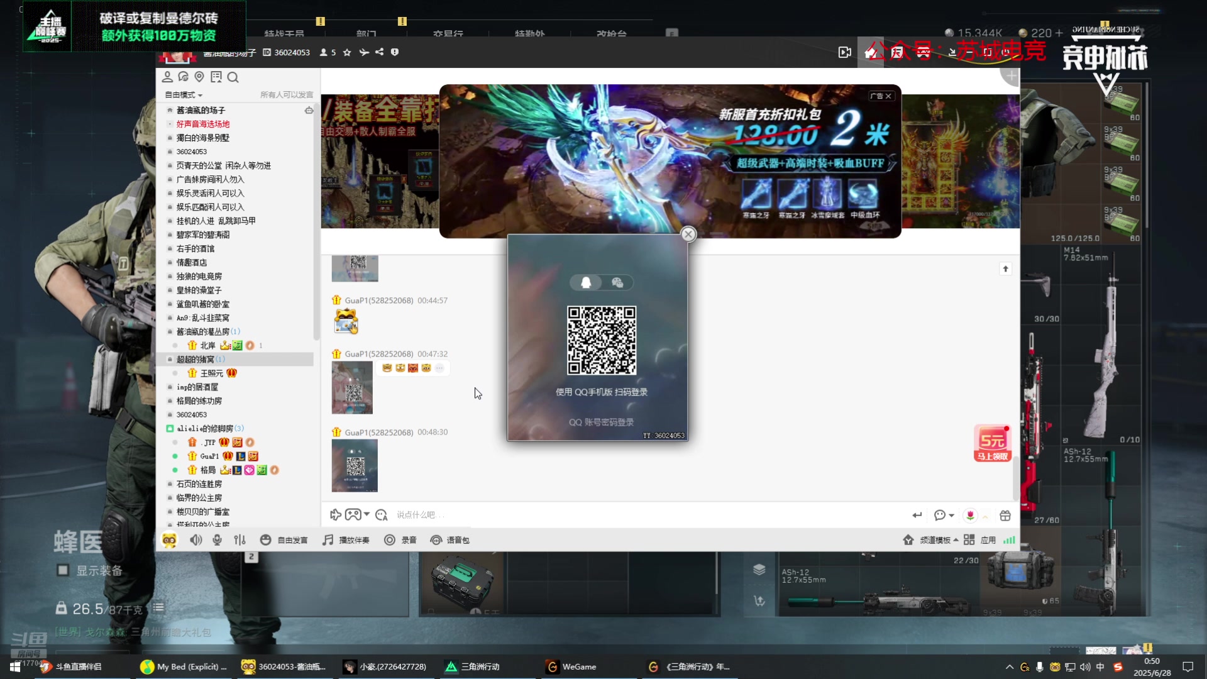Open the video camera icon in title bar

845,52
